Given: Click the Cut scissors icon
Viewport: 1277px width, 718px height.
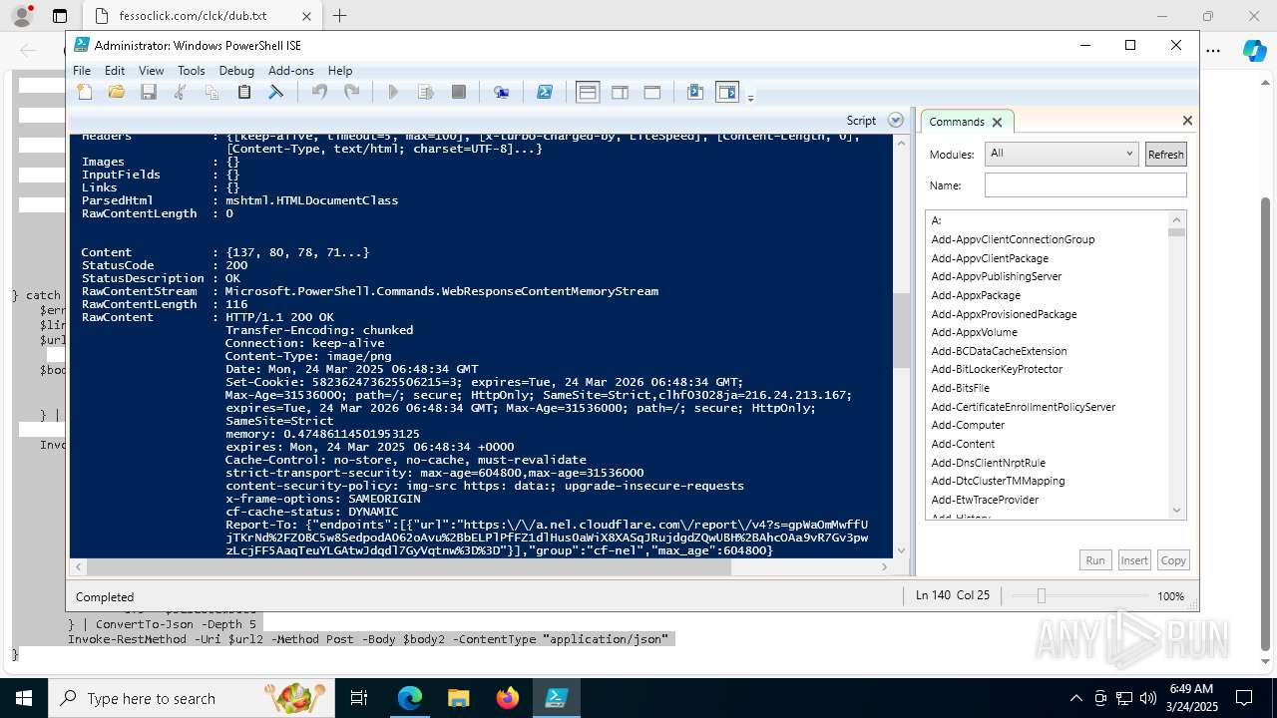Looking at the screenshot, I should [x=181, y=92].
